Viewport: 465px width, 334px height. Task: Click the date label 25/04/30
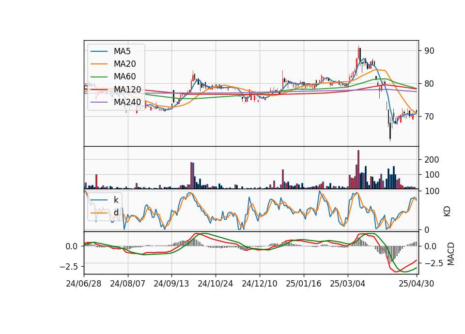click(417, 284)
